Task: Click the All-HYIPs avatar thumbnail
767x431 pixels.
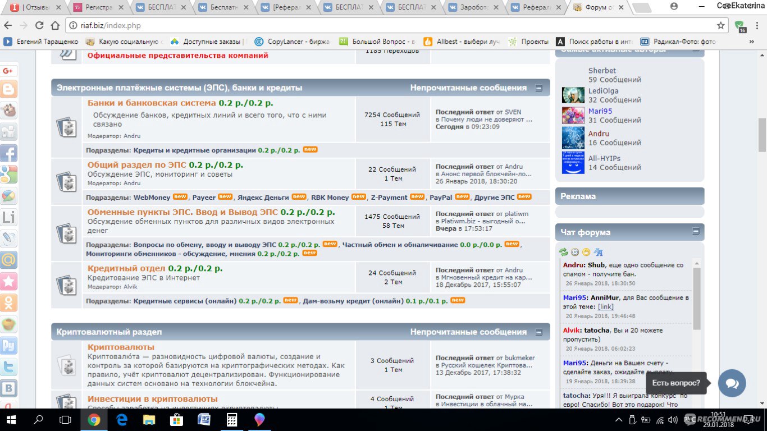Action: 573,163
